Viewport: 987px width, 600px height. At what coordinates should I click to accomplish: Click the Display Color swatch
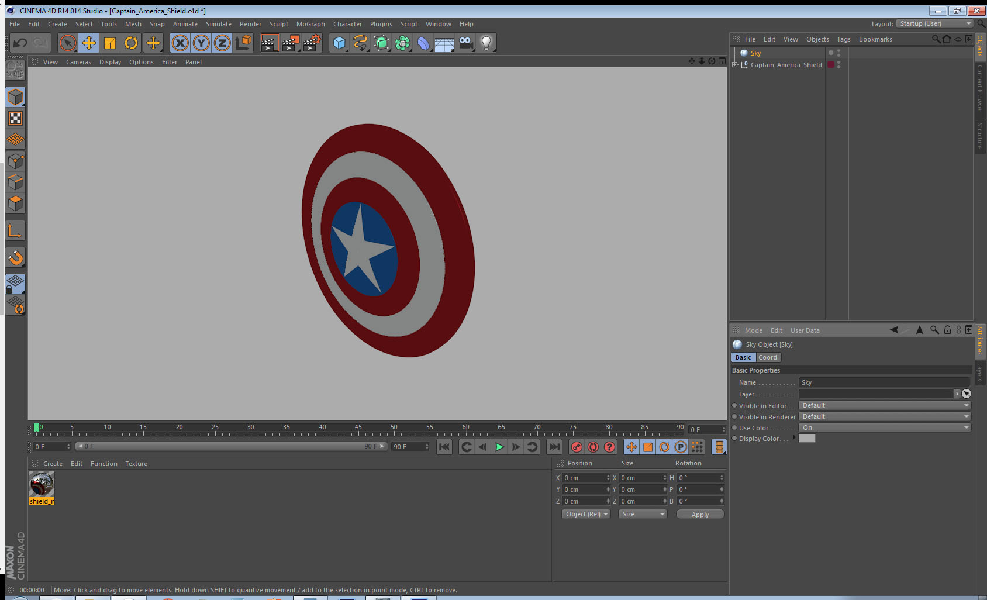[807, 439]
